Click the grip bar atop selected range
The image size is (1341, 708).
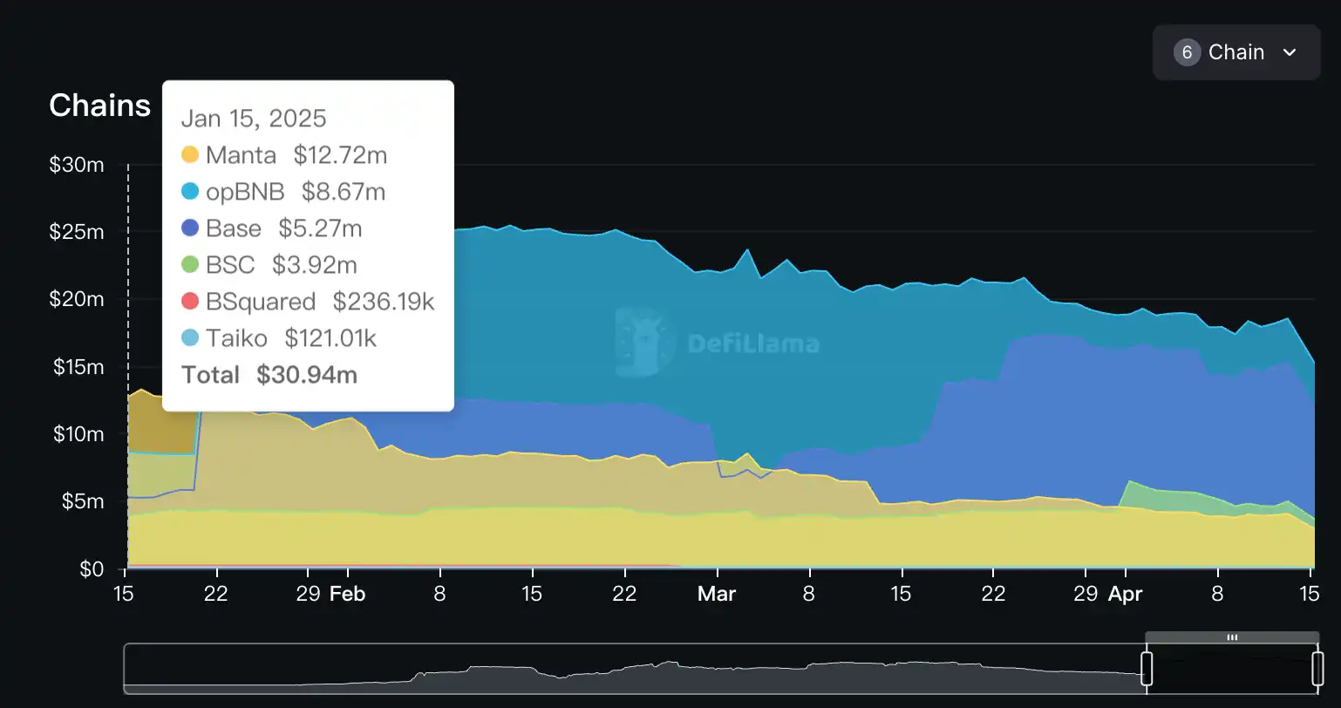tap(1232, 637)
